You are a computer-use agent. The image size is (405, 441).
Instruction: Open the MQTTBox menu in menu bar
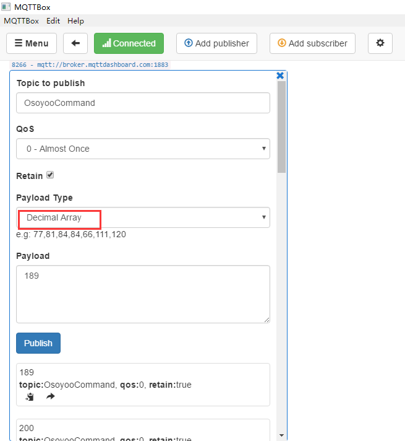tap(21, 21)
